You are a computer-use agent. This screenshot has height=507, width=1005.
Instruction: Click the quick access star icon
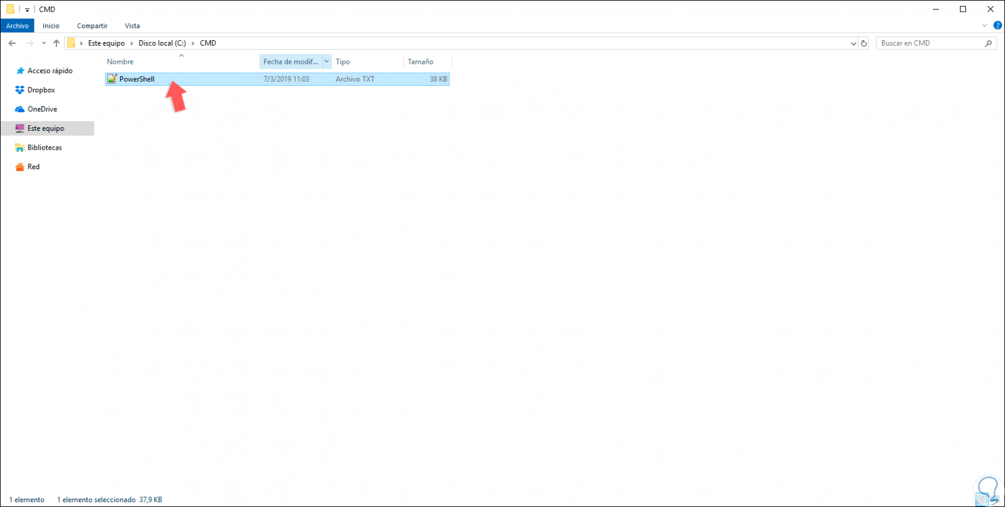(x=20, y=71)
